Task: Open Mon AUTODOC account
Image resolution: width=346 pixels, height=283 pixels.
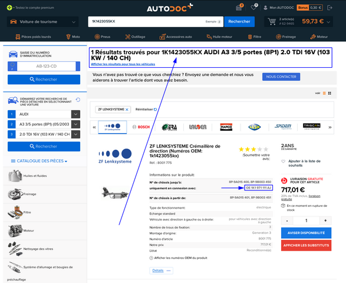Action: coord(279,8)
